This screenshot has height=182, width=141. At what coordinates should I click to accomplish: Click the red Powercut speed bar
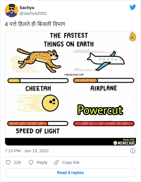[x=104, y=124]
